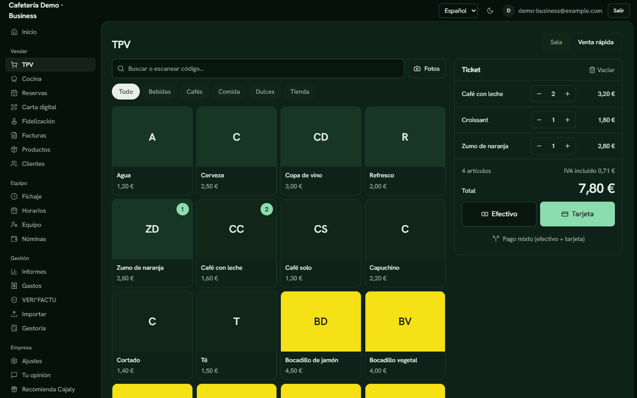Open Fichaje clock icon
637x398 pixels.
pos(14,196)
